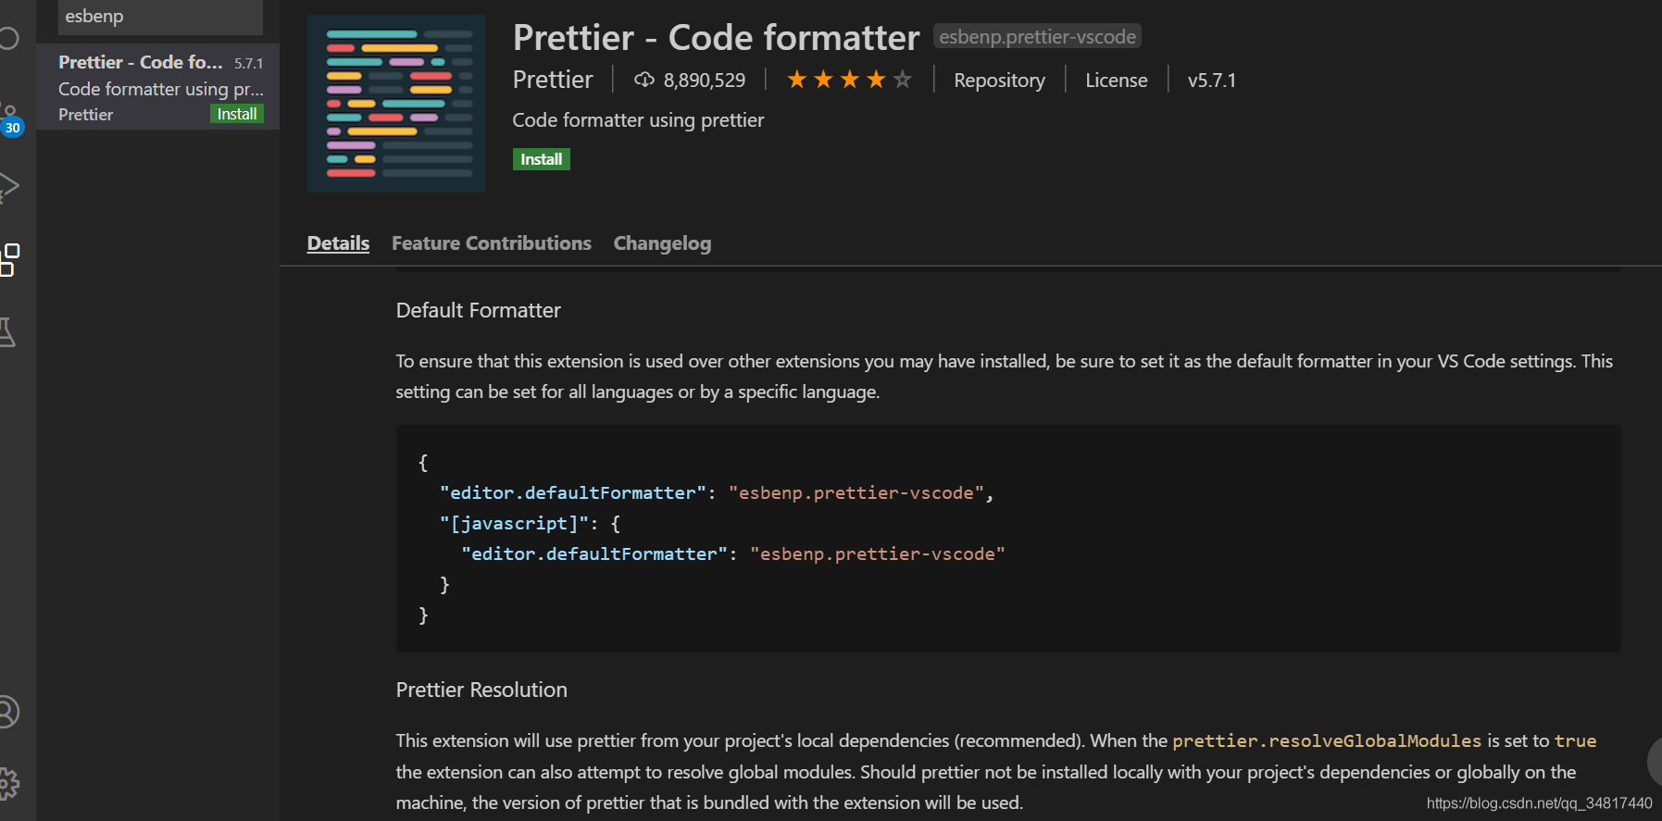Click the Extensions icon in activity bar
1662x821 pixels.
pos(9,260)
